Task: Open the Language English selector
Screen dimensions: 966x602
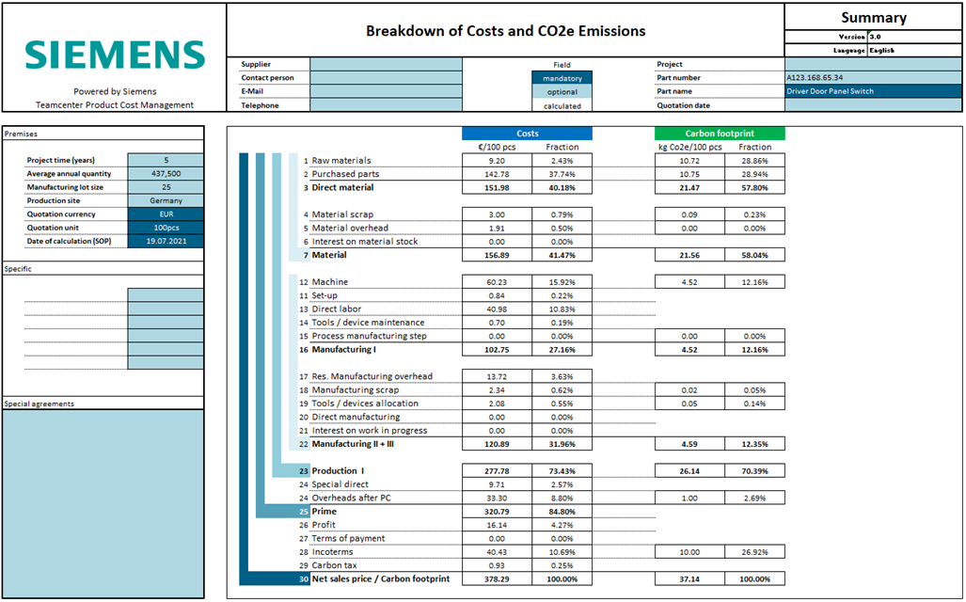Action: (915, 51)
